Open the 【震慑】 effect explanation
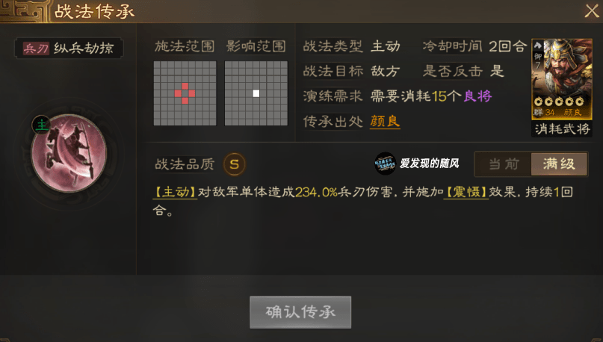This screenshot has height=342, width=603. 466,192
